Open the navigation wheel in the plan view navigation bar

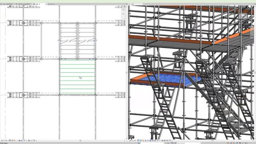124,10
